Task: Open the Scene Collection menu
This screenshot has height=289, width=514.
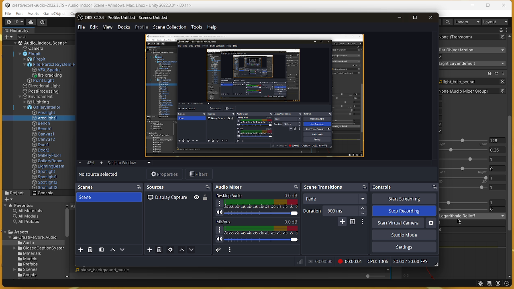Action: pos(169,27)
